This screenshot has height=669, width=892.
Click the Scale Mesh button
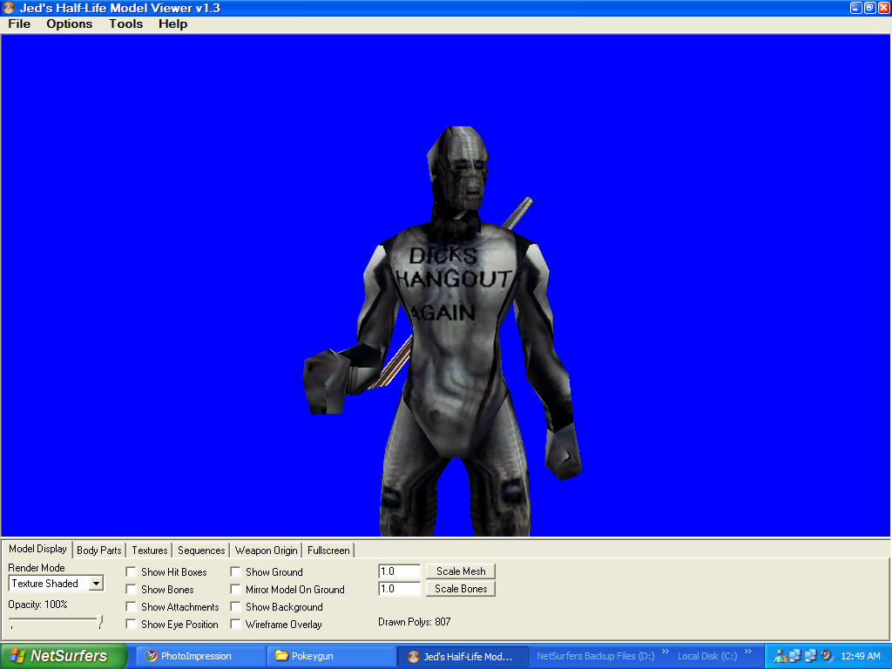pyautogui.click(x=461, y=571)
